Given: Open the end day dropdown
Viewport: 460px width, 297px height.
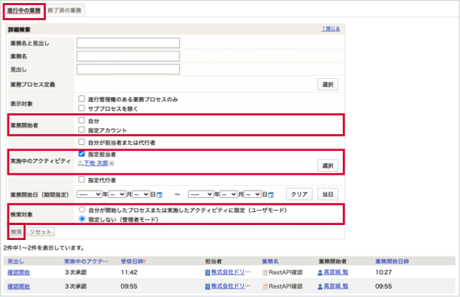Looking at the screenshot, I should click(x=253, y=194).
